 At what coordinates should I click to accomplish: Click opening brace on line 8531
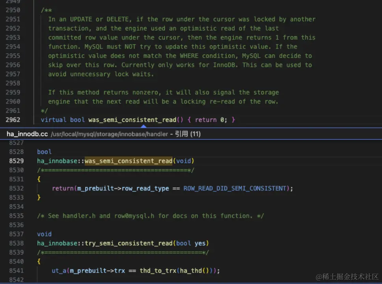[39, 179]
